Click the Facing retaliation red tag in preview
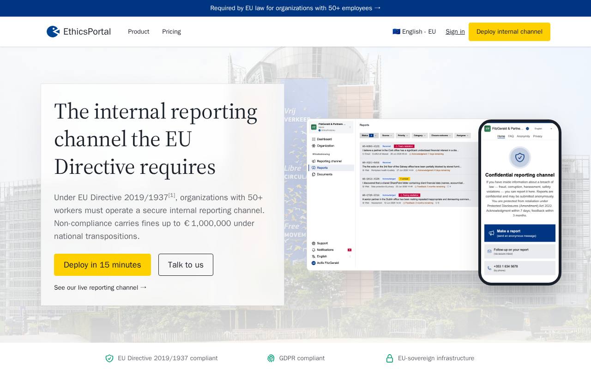The height and width of the screenshot is (369, 591). (x=410, y=195)
